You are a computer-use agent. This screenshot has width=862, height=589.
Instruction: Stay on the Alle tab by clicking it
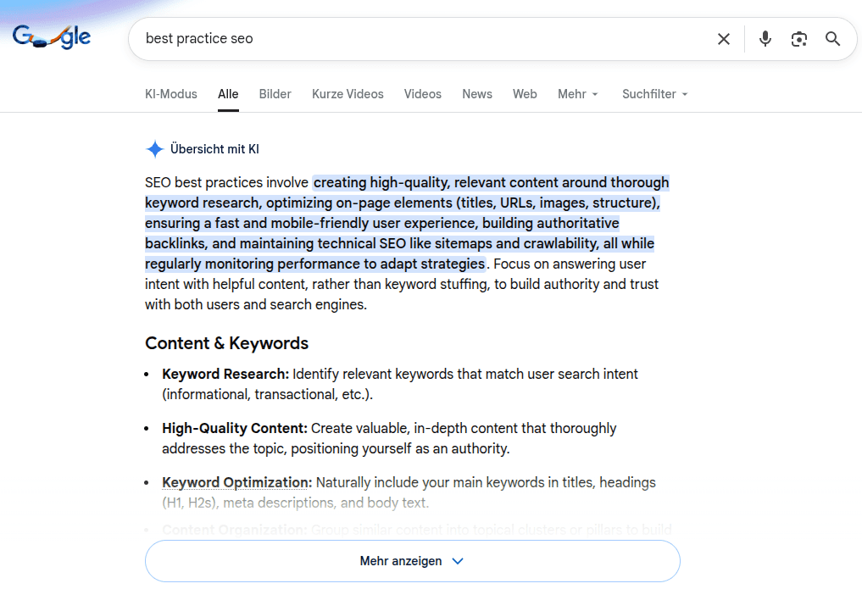pos(227,94)
